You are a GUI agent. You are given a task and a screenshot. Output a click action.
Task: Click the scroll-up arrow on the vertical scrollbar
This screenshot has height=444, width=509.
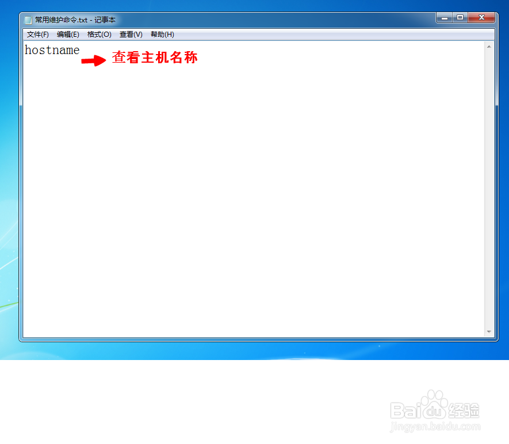point(489,45)
